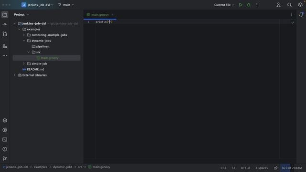Toggle the read-only lock icon in status bar
Screen dimensions: 306x172
coord(275,168)
